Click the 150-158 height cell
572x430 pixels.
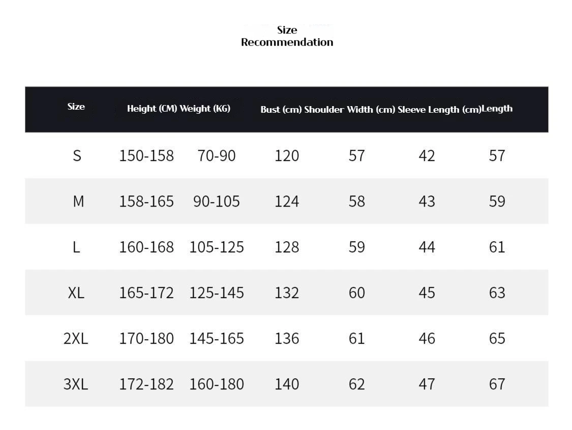[x=146, y=155]
